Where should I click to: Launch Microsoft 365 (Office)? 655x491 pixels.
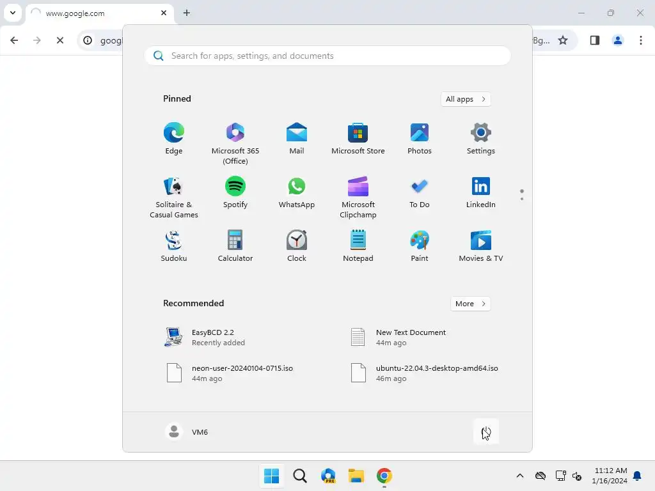235,144
